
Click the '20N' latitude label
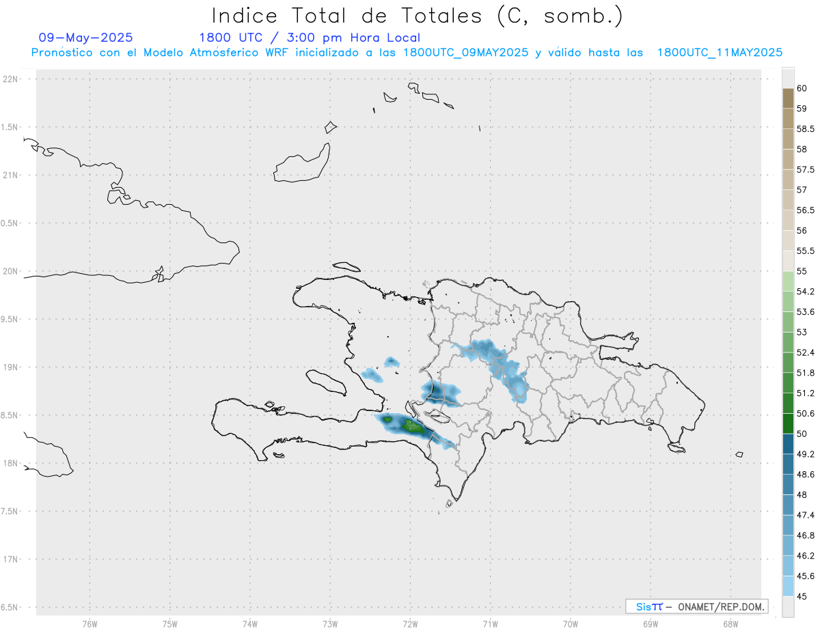coord(11,271)
